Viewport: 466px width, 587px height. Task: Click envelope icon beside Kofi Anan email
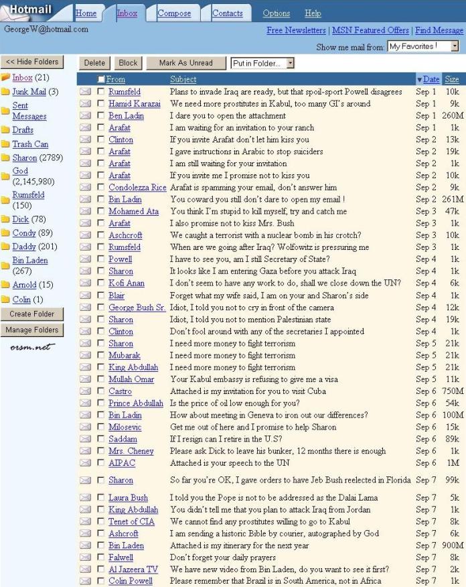(x=86, y=283)
